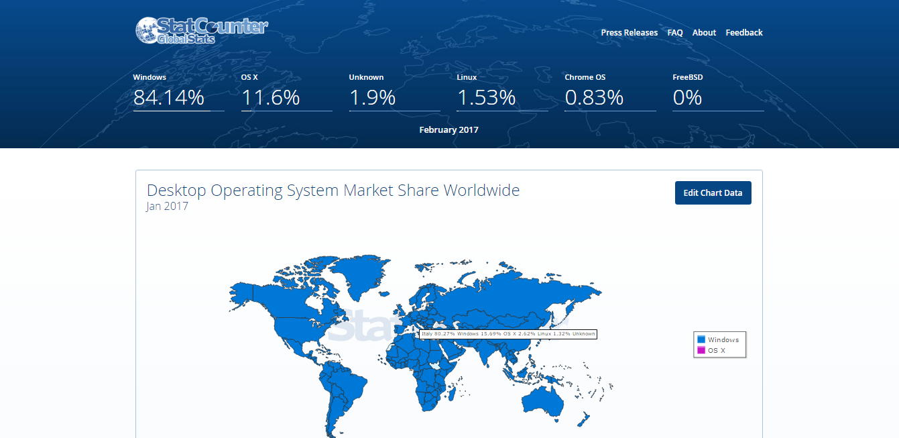This screenshot has width=899, height=438.
Task: Click the Jan 2017 chart subtitle
Action: (x=168, y=206)
